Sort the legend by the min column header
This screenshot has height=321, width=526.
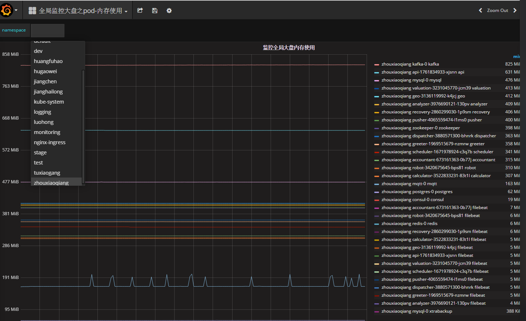coord(516,56)
